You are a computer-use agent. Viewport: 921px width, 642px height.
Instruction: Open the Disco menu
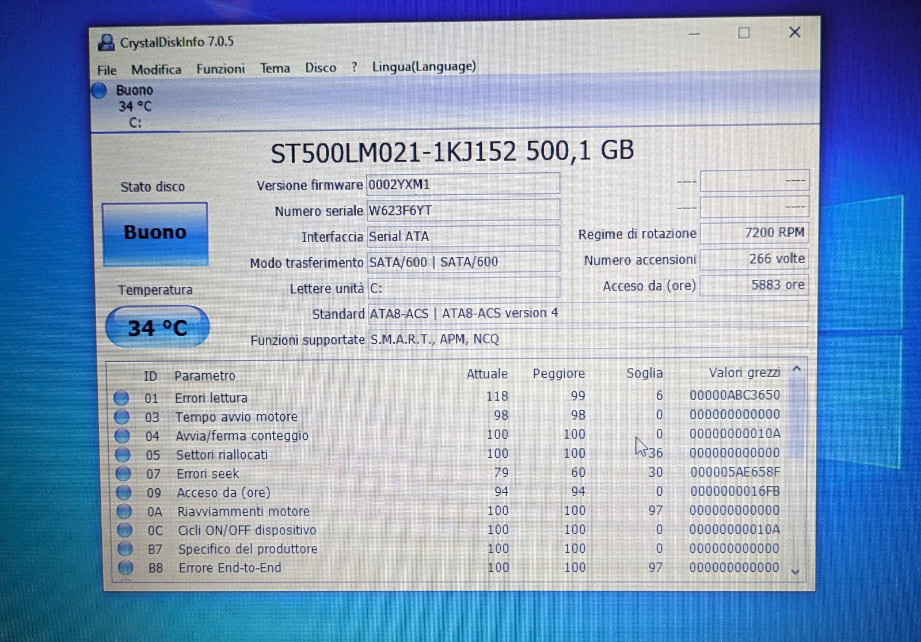(x=321, y=68)
